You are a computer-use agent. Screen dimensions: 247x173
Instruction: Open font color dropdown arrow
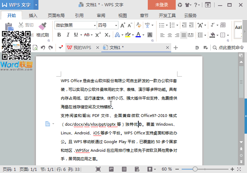tap(143, 35)
